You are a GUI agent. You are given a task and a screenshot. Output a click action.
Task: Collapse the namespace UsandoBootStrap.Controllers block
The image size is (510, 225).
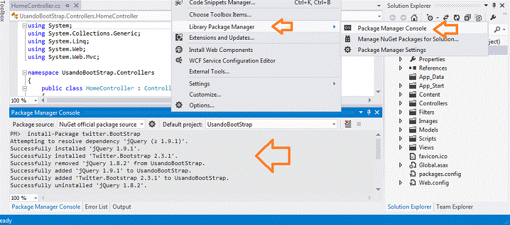(24, 72)
